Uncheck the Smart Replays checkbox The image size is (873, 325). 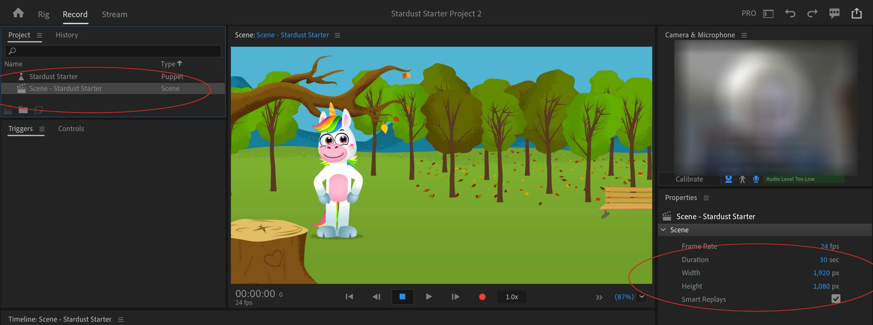(x=836, y=298)
